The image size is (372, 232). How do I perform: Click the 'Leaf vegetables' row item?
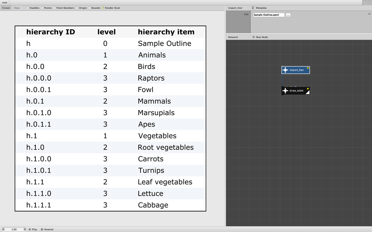click(x=165, y=182)
